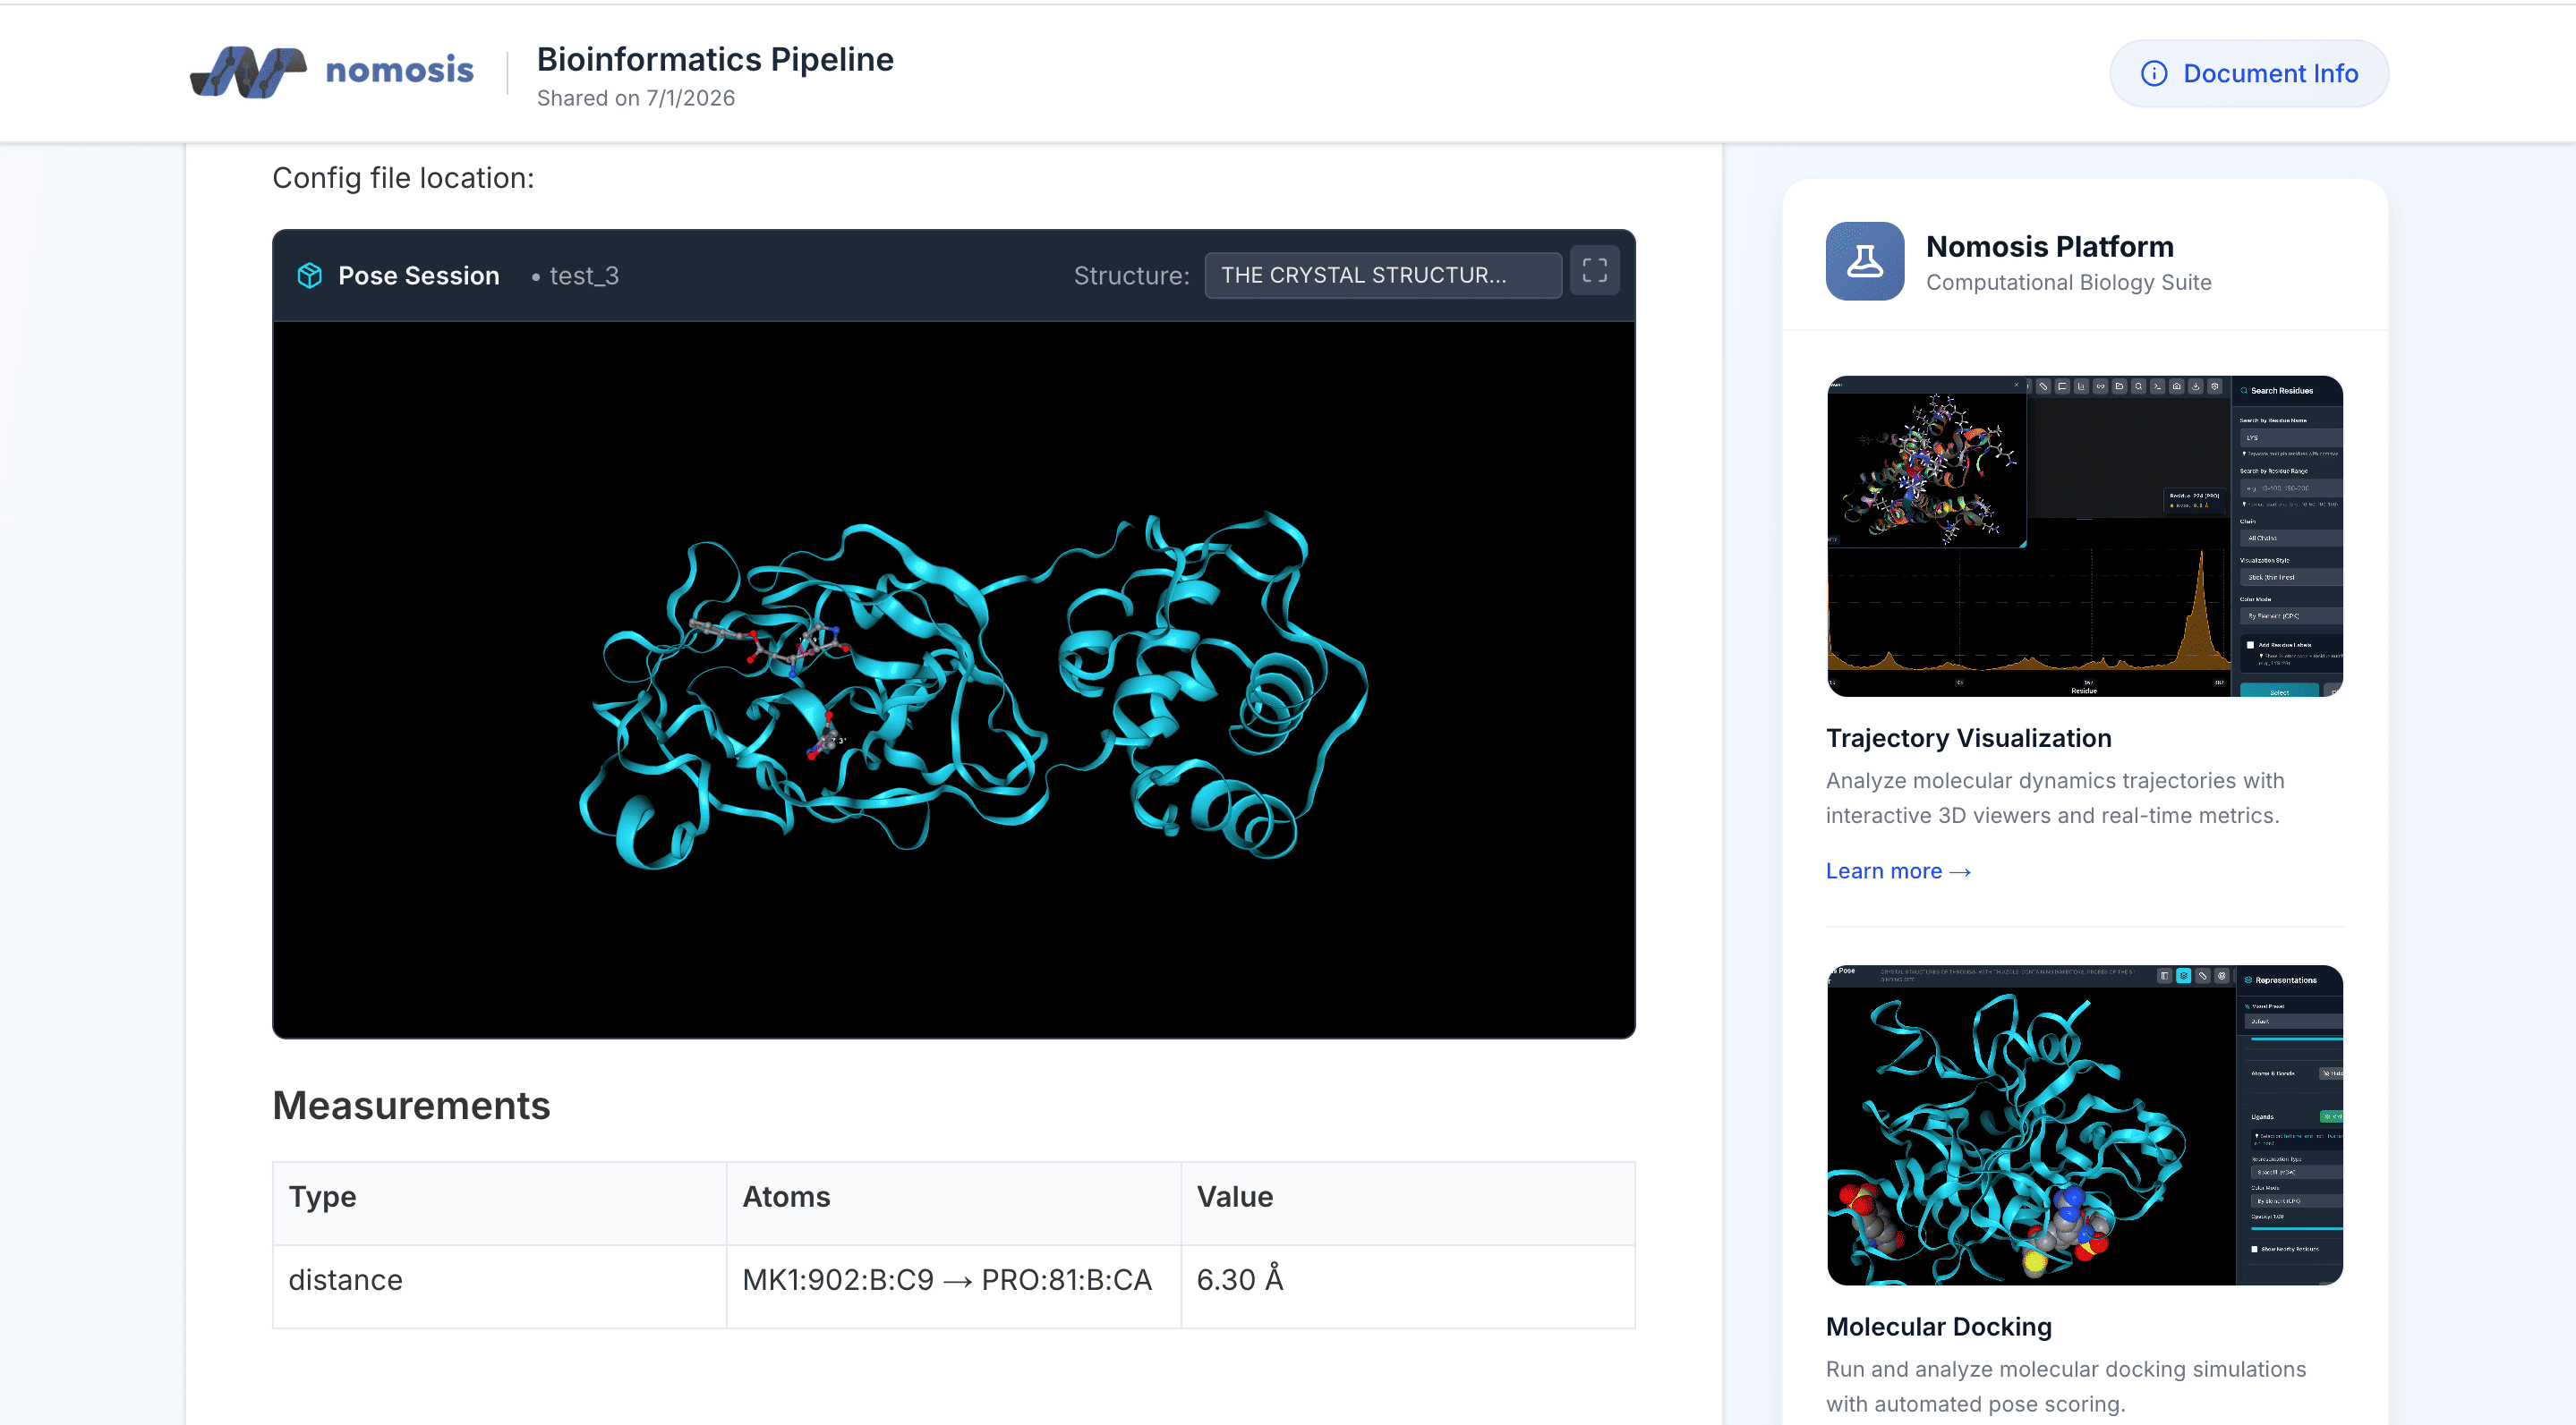Click the nomosis wordmark text
The image size is (2576, 1425).
(399, 70)
